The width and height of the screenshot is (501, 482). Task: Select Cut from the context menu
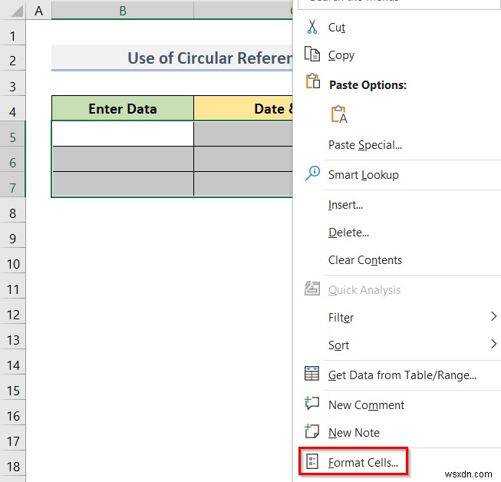tap(337, 28)
